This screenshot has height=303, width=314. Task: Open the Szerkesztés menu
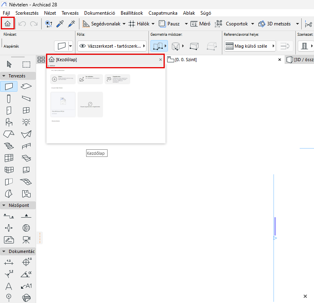(x=27, y=13)
